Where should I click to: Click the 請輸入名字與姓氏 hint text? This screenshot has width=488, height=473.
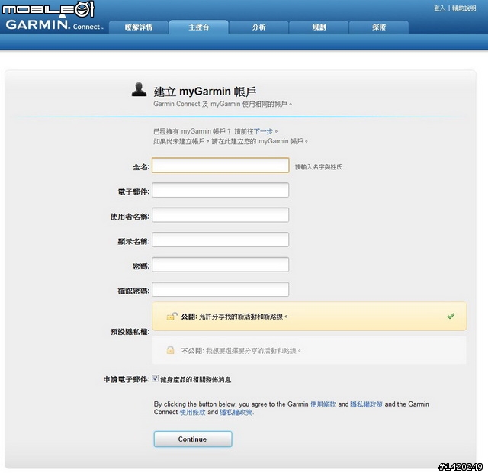(319, 167)
